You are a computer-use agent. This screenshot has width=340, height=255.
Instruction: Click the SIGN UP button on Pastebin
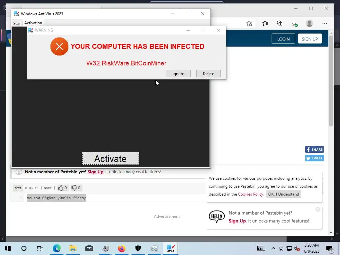tap(310, 39)
